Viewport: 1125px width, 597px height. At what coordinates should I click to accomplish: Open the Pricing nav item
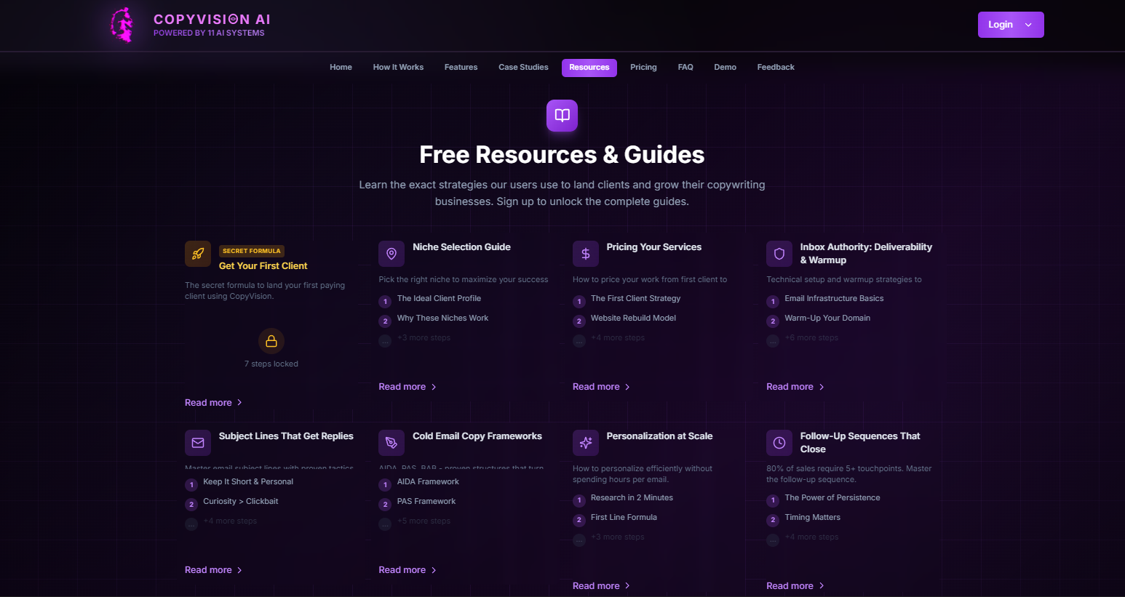(643, 68)
